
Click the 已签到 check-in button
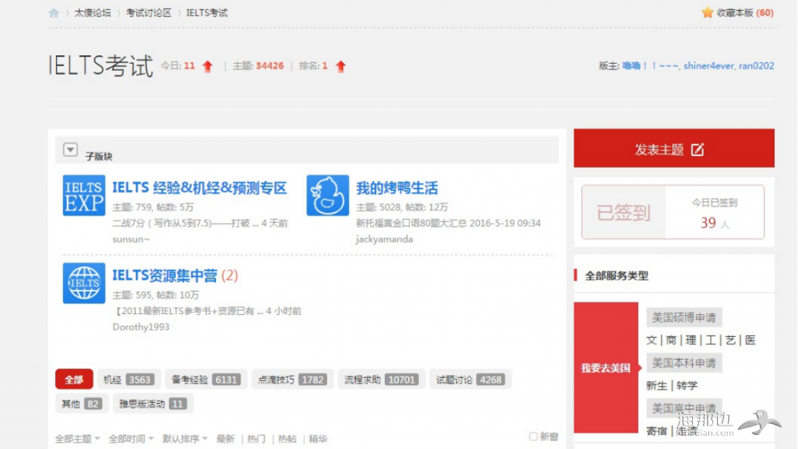click(623, 212)
